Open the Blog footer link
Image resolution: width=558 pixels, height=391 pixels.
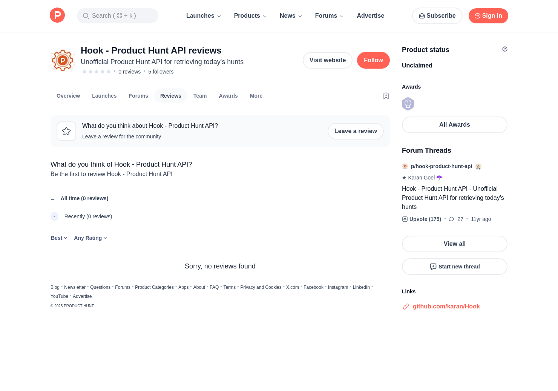[x=55, y=287]
